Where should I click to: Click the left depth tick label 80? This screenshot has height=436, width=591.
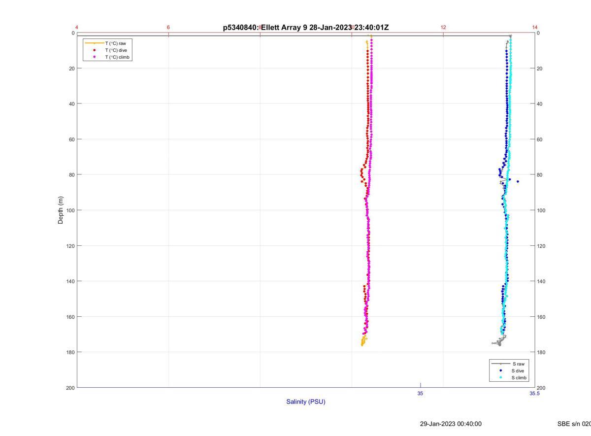tap(71, 175)
